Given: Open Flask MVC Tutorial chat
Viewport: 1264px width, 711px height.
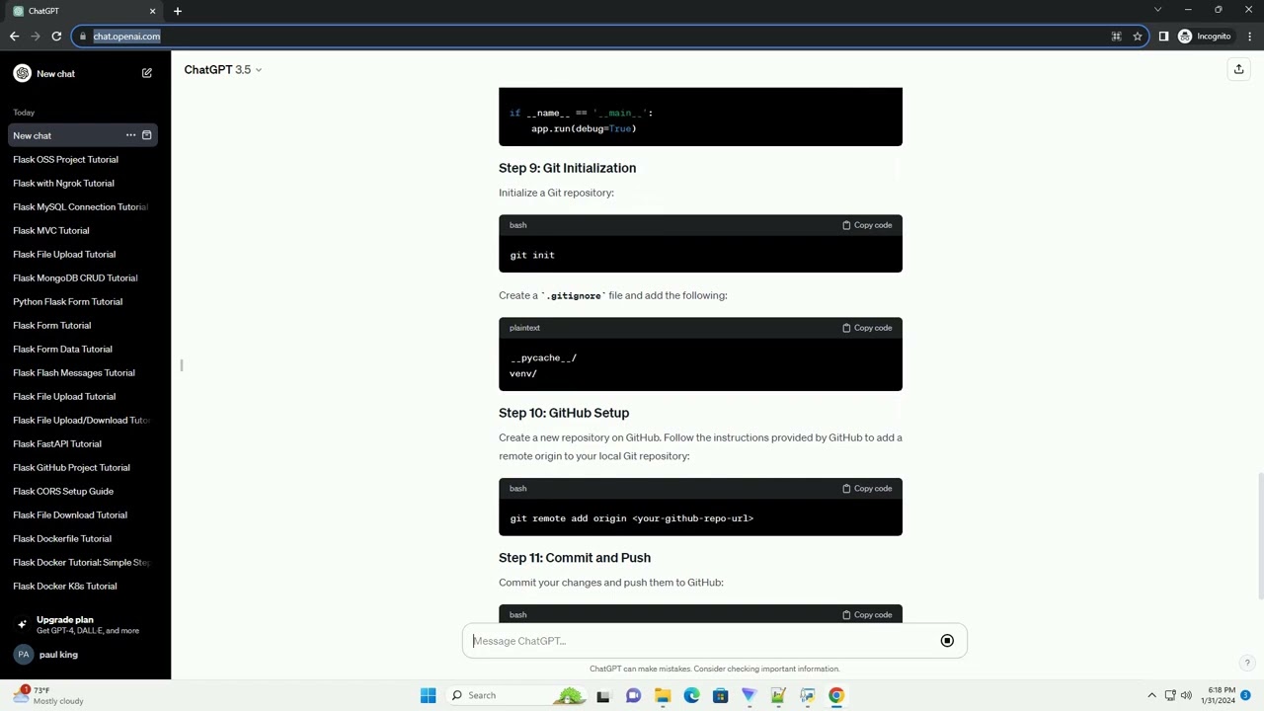Looking at the screenshot, I should [x=51, y=230].
